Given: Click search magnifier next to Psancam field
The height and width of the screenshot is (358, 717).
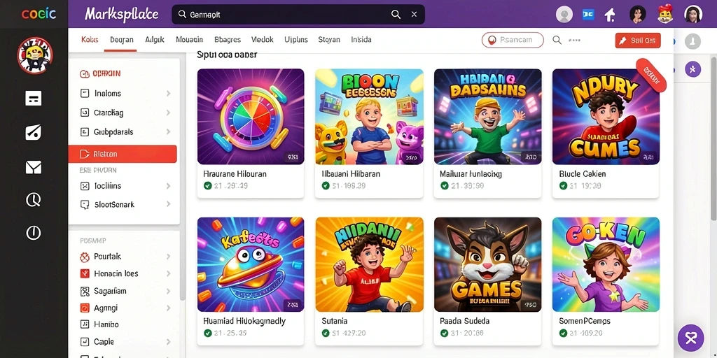Looking at the screenshot, I should [x=557, y=40].
